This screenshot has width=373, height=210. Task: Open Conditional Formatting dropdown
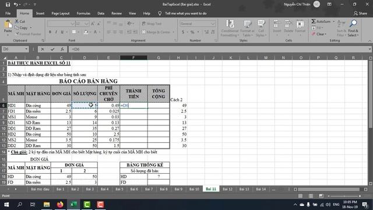pos(230,29)
